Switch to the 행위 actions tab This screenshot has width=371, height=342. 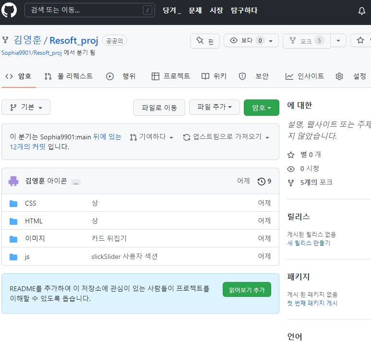120,76
